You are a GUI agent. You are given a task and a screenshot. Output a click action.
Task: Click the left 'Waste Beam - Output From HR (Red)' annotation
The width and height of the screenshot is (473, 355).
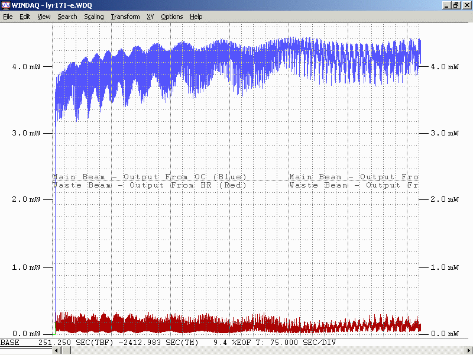pos(150,185)
